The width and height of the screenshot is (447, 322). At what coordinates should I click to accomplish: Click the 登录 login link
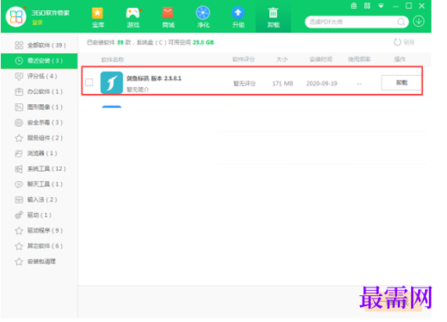37,22
